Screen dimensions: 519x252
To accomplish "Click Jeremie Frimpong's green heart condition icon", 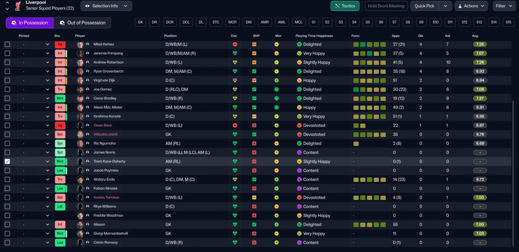I will [235, 53].
